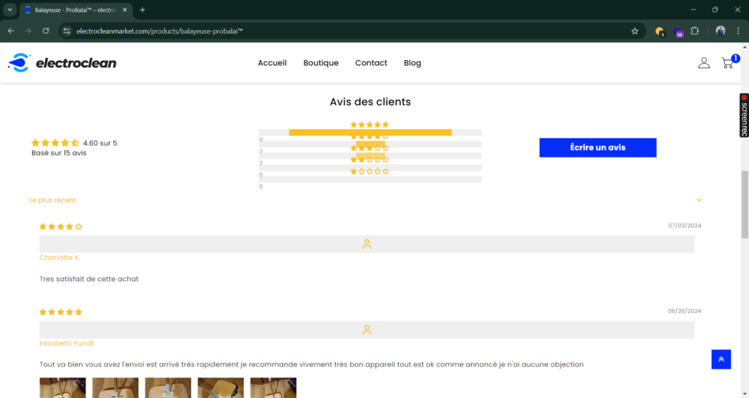
Task: Open the screenrec side widget
Action: click(x=744, y=115)
